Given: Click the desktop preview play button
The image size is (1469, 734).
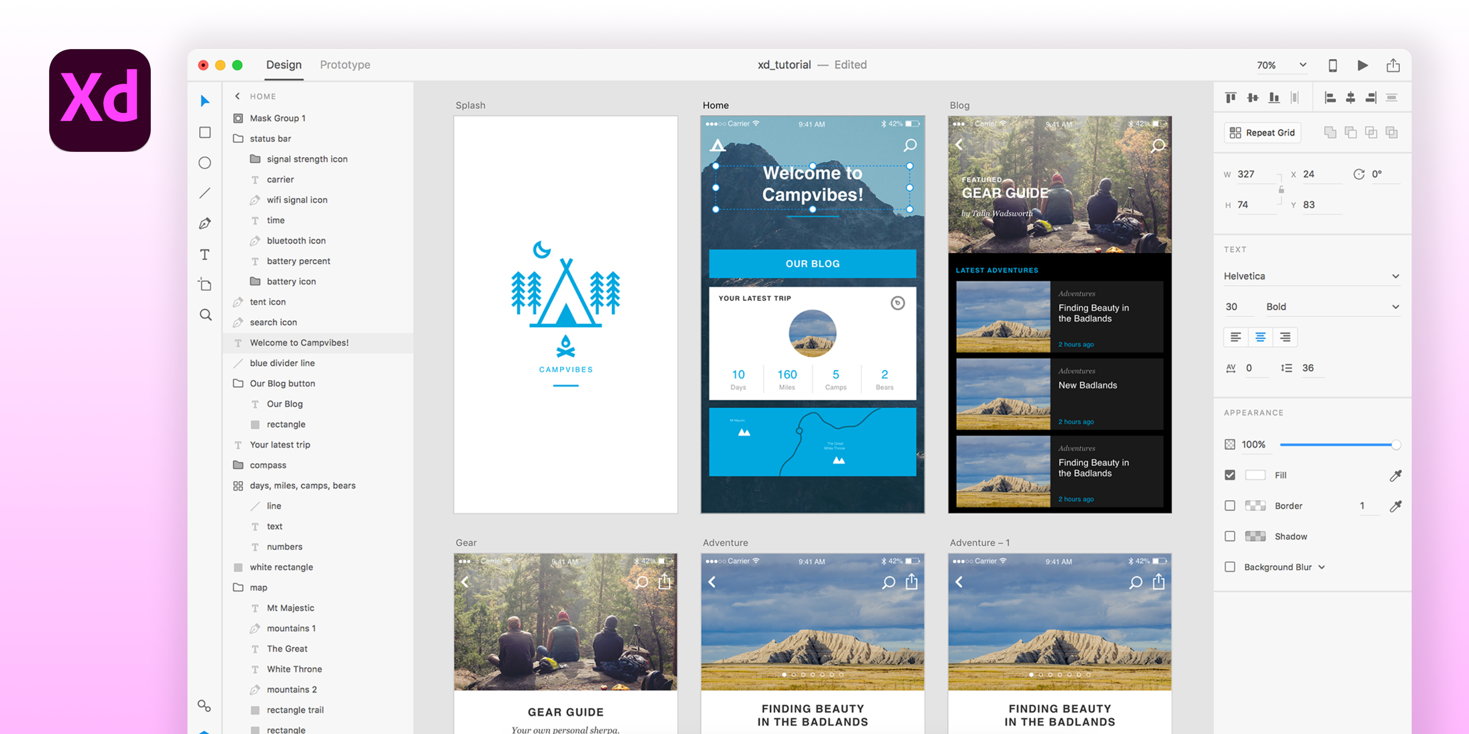Looking at the screenshot, I should coord(1363,65).
